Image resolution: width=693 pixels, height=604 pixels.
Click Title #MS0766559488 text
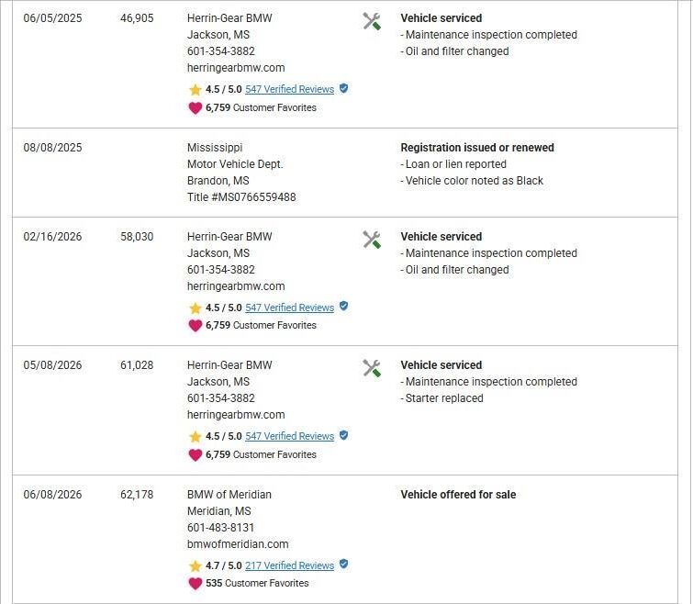[241, 197]
